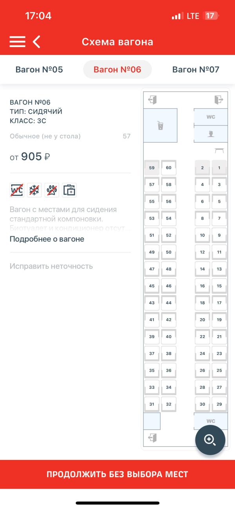Select seat 12
This screenshot has width=235, height=509.
pyautogui.click(x=202, y=252)
